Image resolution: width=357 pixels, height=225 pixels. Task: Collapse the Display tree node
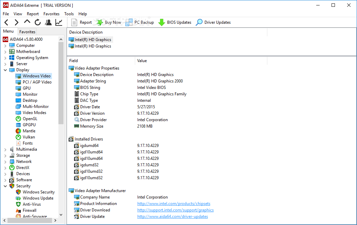pos(5,70)
